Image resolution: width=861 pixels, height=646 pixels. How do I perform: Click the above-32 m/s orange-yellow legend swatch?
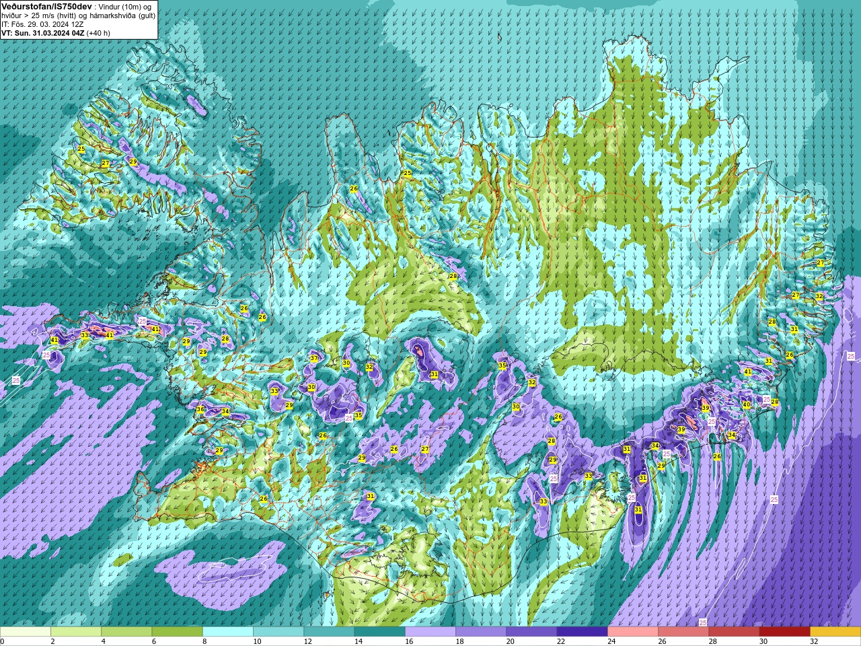835,632
